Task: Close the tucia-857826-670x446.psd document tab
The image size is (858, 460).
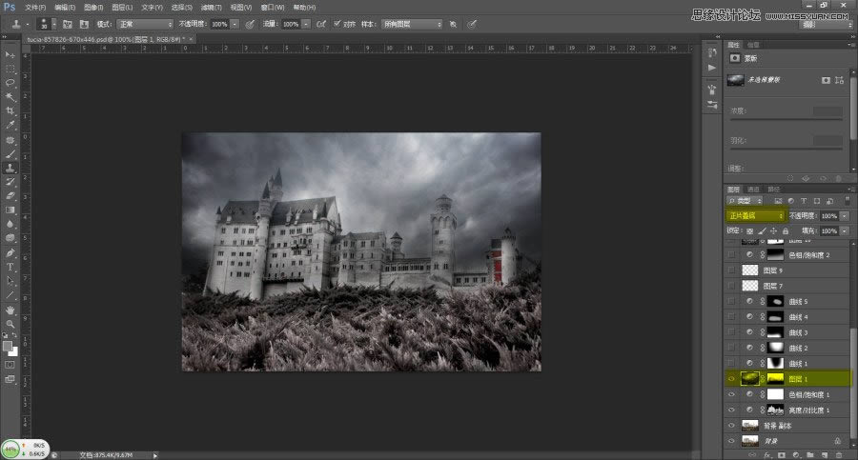Action: coord(192,39)
